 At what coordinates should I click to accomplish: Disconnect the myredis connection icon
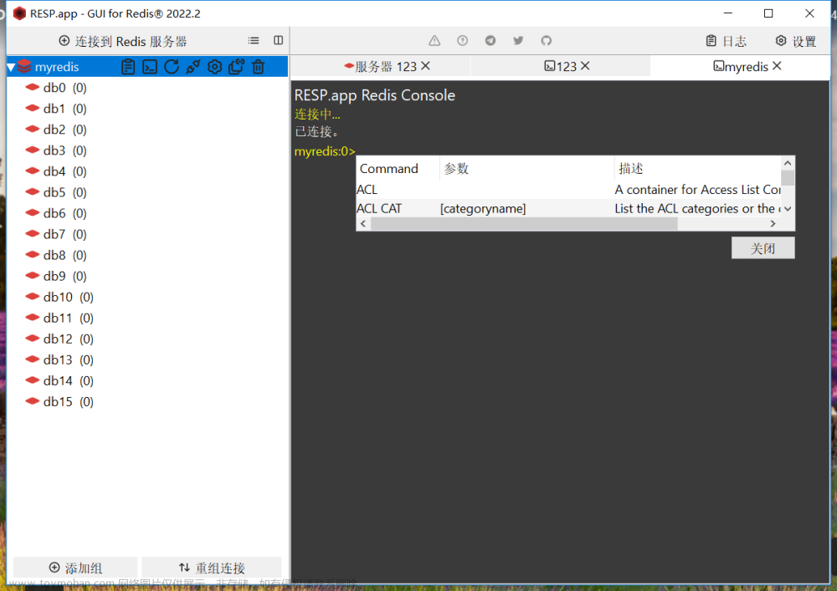193,67
